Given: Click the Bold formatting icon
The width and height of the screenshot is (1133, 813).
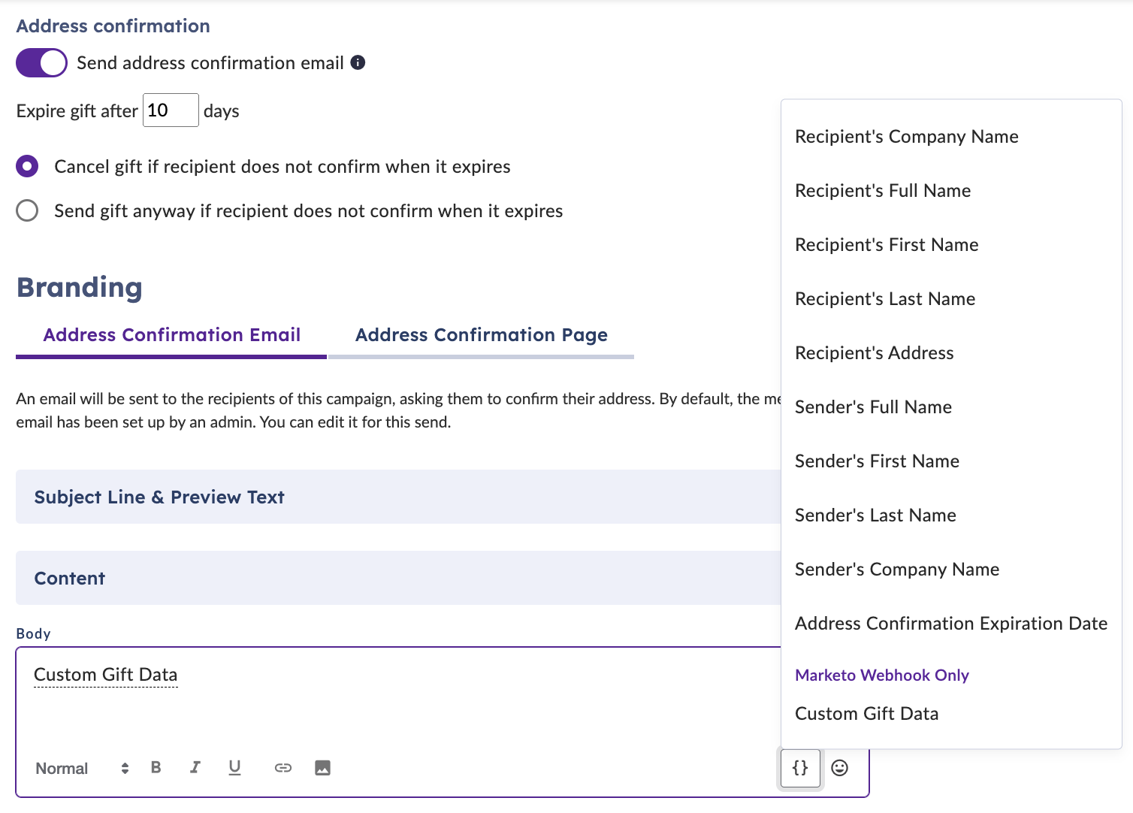Looking at the screenshot, I should (x=156, y=767).
